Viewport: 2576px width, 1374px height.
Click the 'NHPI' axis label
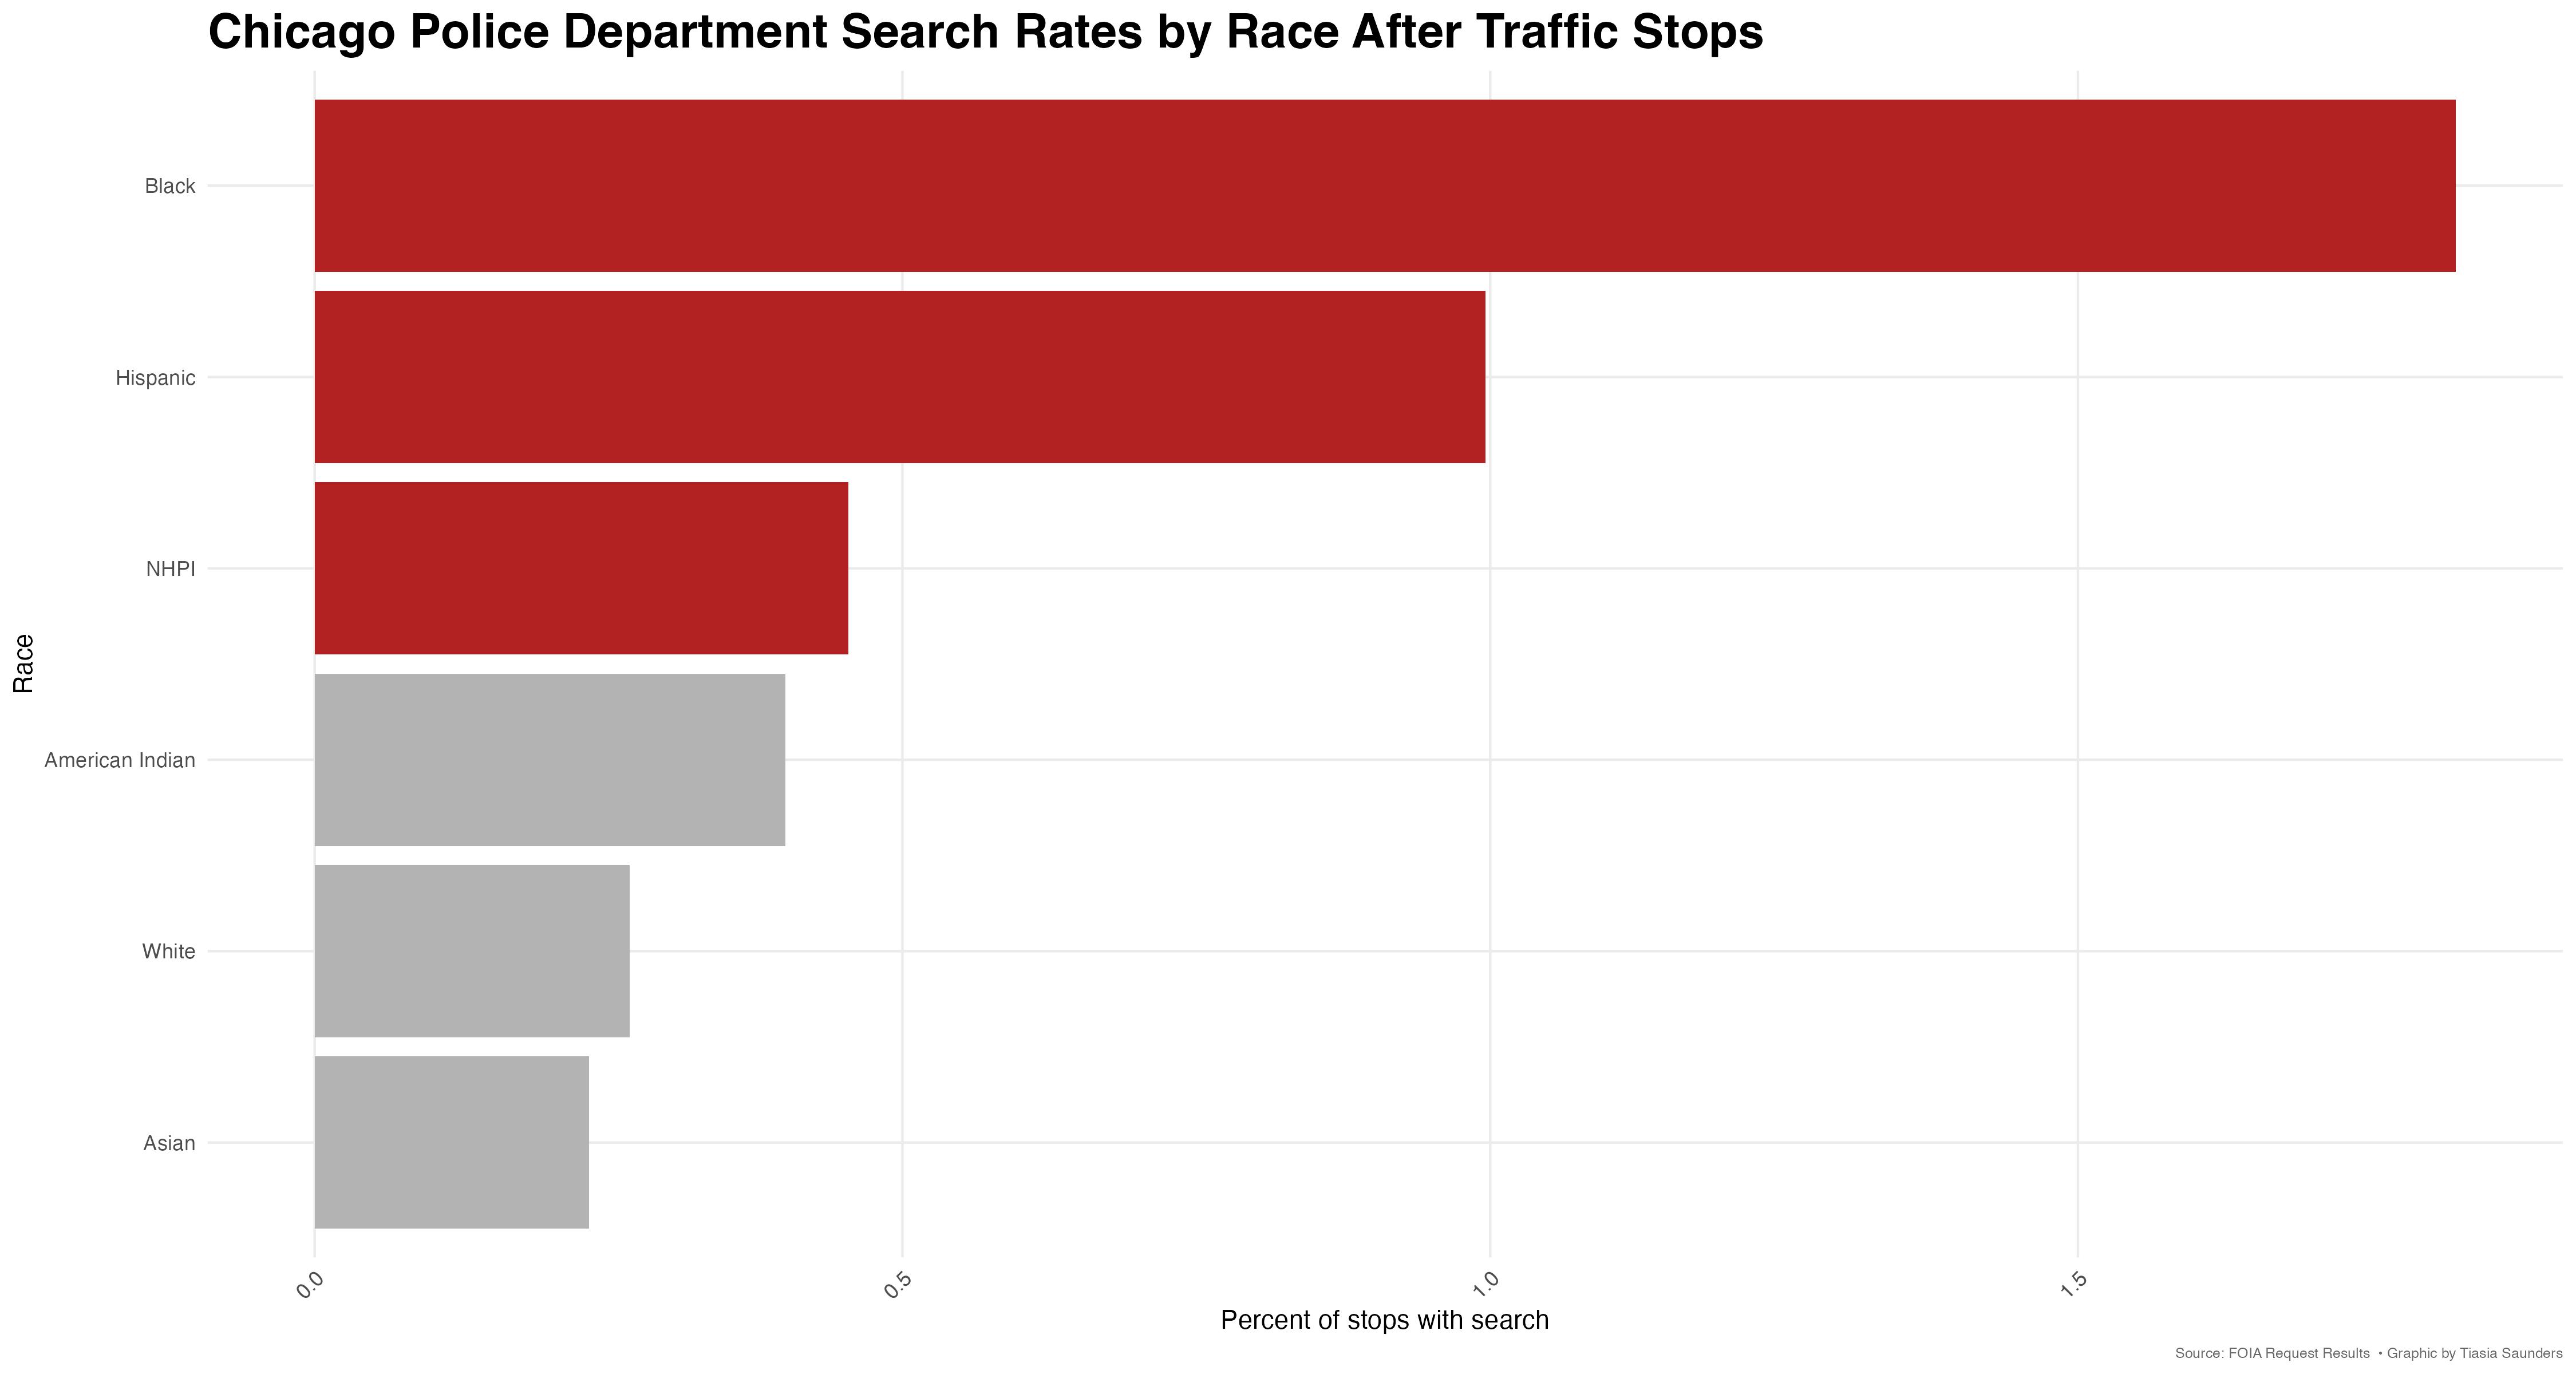click(171, 569)
